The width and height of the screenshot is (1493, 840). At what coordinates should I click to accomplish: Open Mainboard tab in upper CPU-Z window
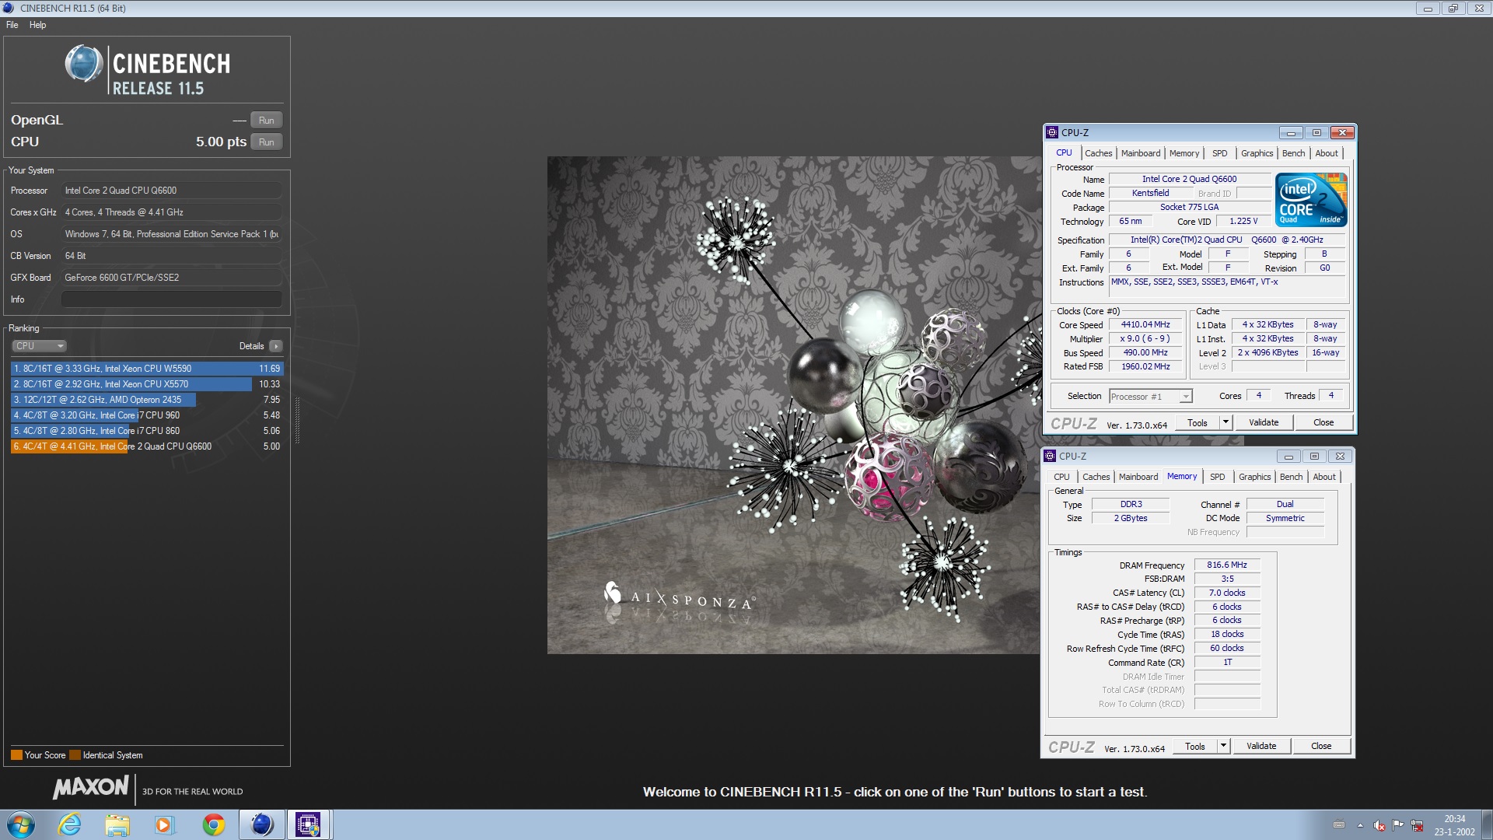pyautogui.click(x=1141, y=153)
